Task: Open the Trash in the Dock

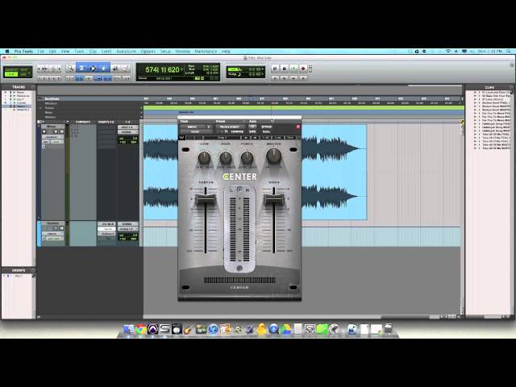Action: (389, 329)
